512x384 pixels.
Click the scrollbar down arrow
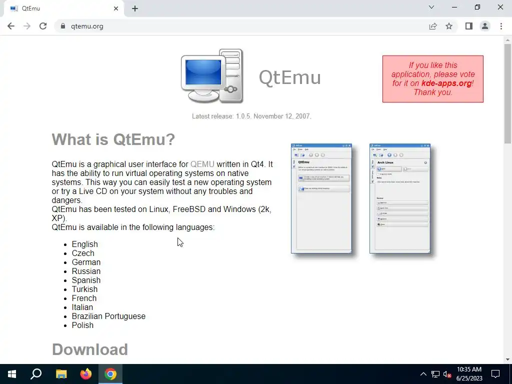coord(507,359)
